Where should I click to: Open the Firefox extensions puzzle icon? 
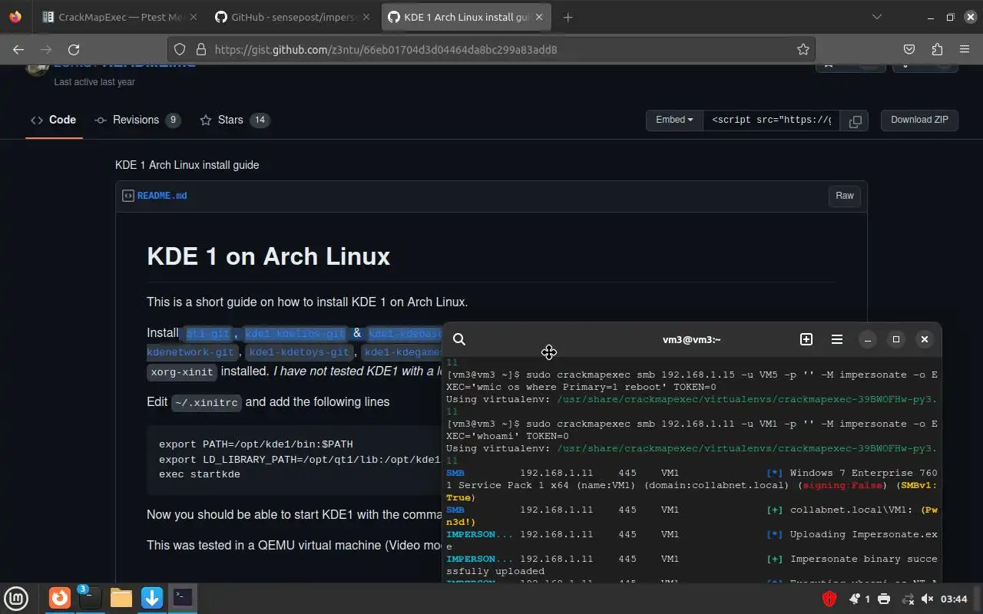937,49
